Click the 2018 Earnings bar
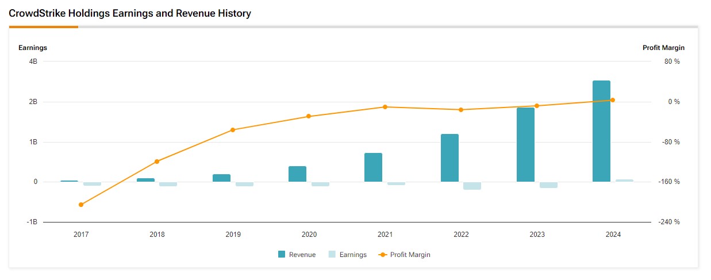This screenshot has width=711, height=280. click(168, 184)
